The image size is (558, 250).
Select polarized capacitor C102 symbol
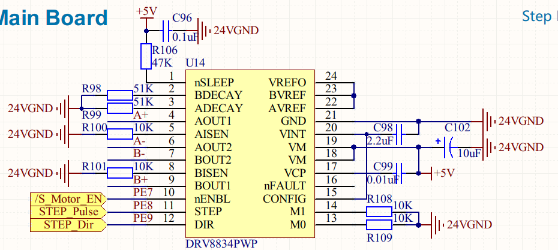[448, 147]
